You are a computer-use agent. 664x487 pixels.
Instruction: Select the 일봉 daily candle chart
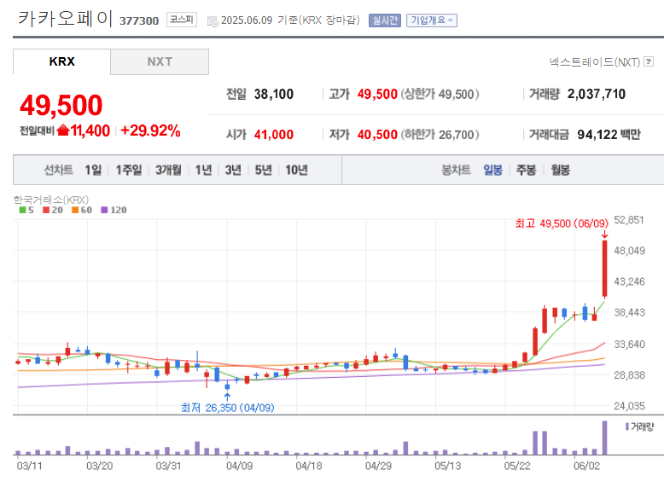tap(493, 170)
